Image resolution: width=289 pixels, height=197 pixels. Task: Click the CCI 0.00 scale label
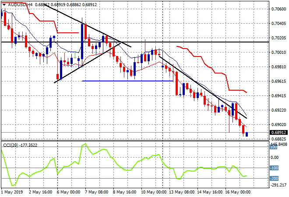pyautogui.click(x=275, y=158)
